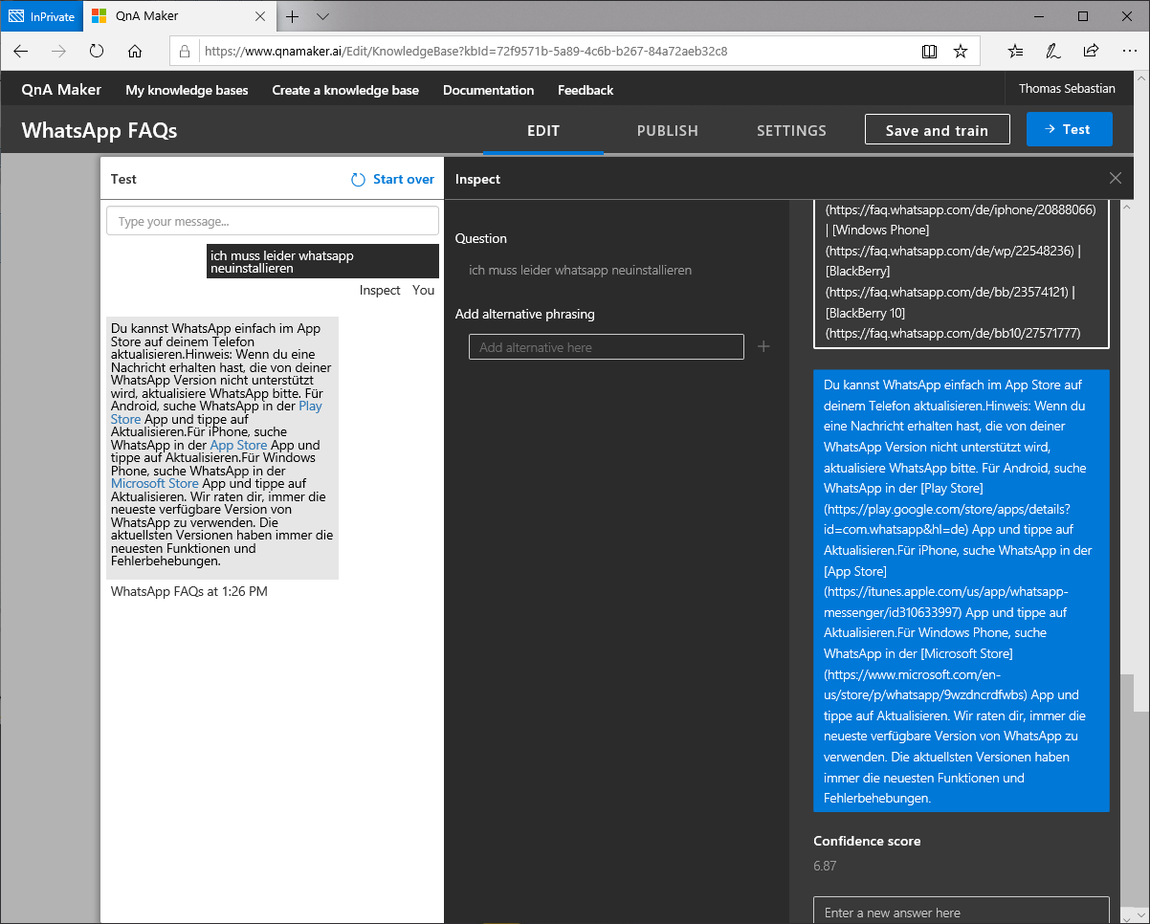Screen dimensions: 1150x924
Task: Click the share page icon
Action: (x=1091, y=51)
